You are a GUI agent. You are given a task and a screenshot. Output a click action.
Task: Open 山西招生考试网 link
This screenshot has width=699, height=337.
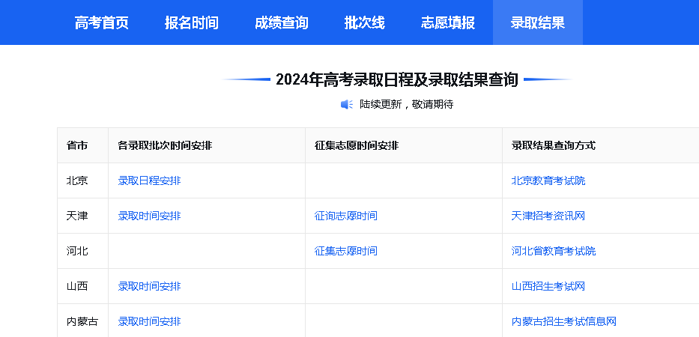548,286
